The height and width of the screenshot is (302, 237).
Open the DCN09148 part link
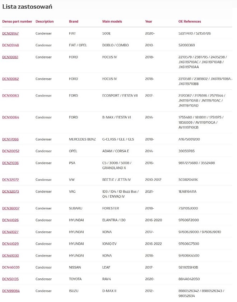click(10, 45)
